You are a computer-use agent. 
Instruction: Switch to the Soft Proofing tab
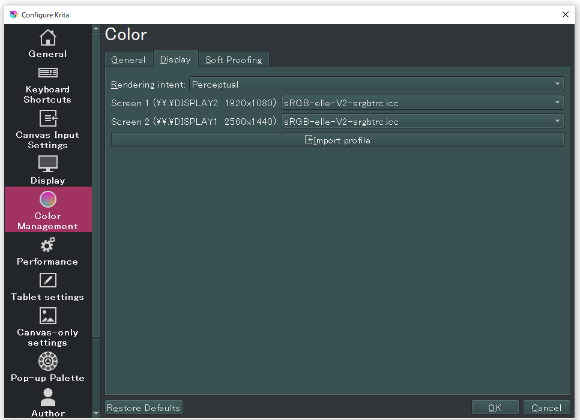234,60
